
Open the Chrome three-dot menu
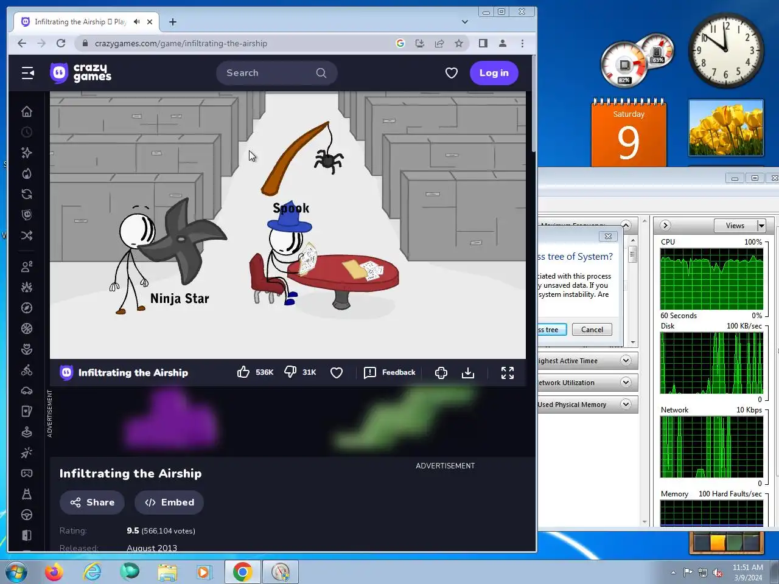point(522,43)
